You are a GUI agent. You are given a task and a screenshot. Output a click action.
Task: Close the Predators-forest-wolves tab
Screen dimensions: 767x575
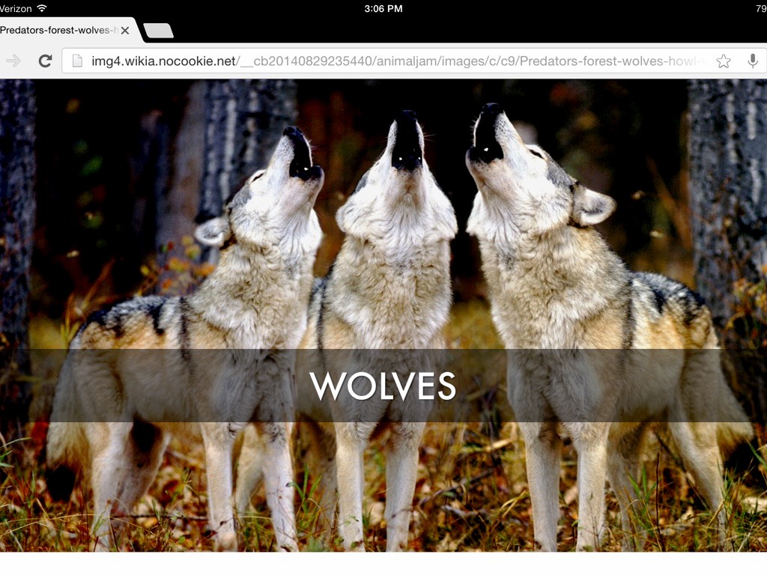pos(125,31)
